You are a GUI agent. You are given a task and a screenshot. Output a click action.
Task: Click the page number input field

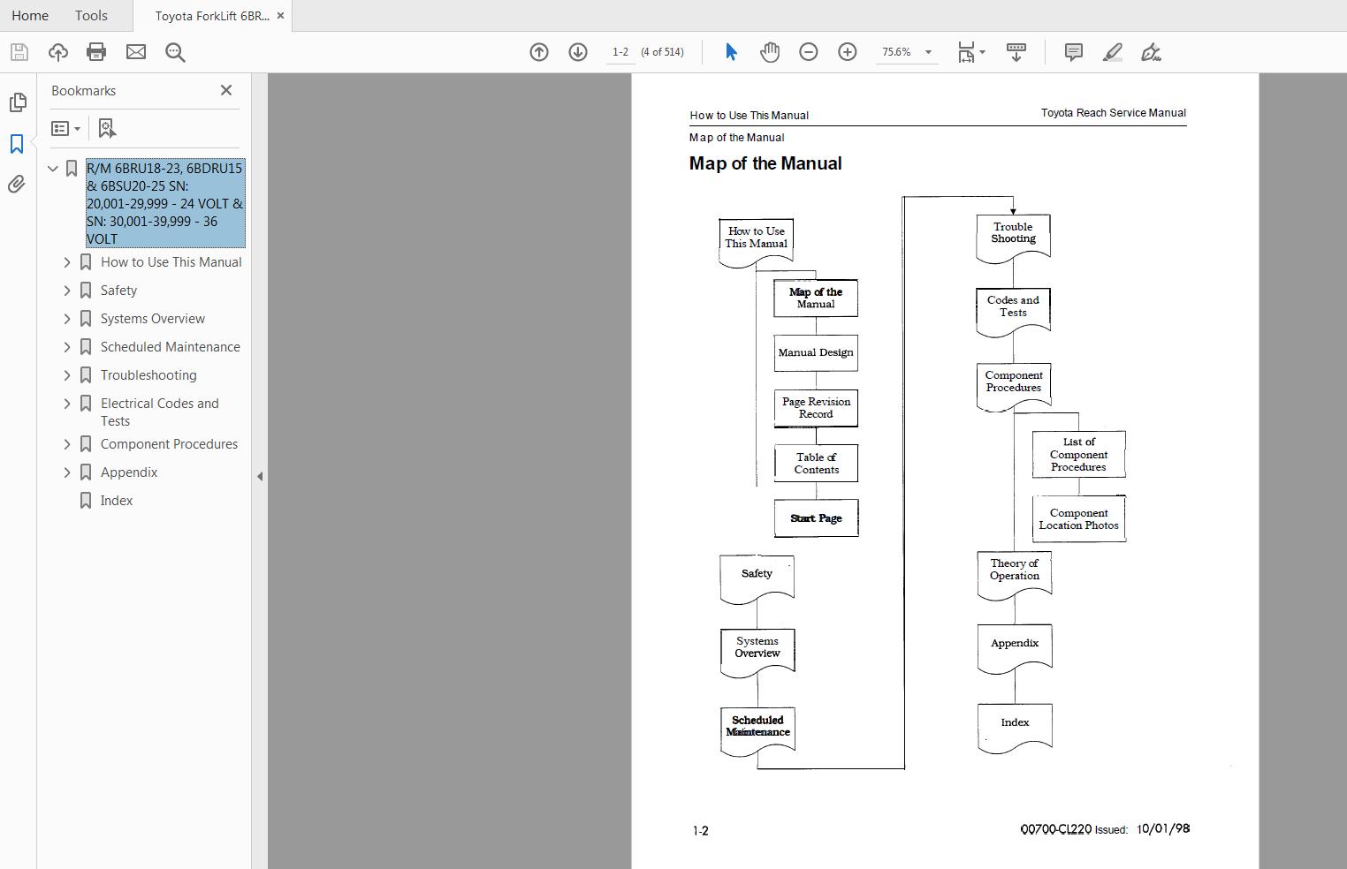[620, 52]
